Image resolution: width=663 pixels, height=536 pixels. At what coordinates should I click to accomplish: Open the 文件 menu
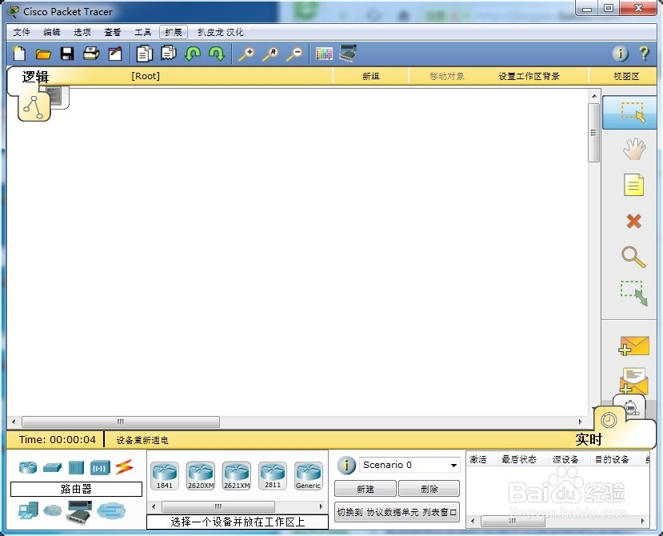[21, 32]
